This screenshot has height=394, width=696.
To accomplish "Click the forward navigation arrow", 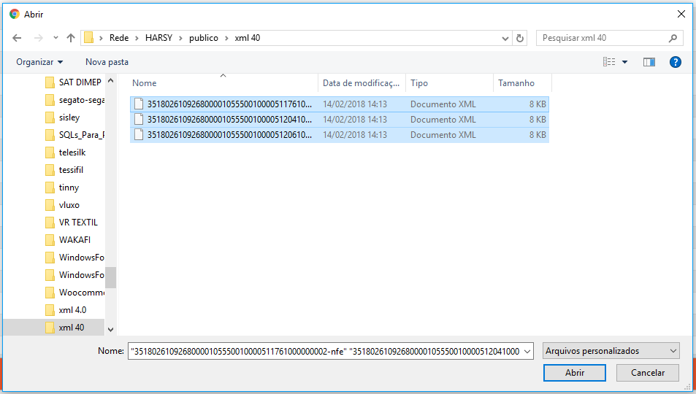I will (39, 38).
